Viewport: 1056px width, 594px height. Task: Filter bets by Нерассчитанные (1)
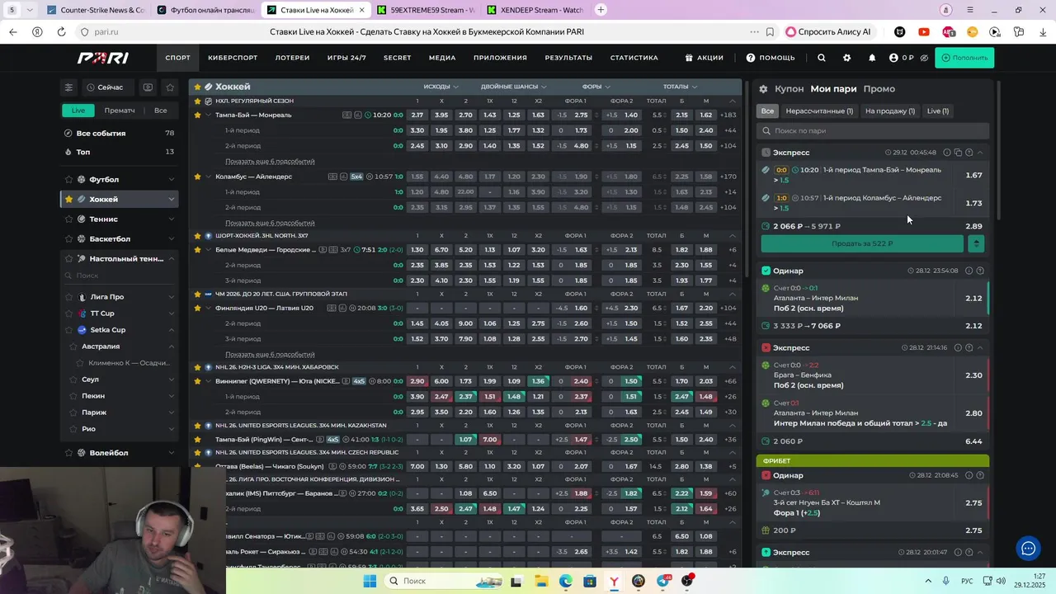pos(819,111)
